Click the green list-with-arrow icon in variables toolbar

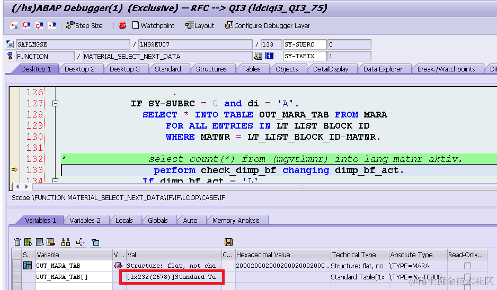29,242
